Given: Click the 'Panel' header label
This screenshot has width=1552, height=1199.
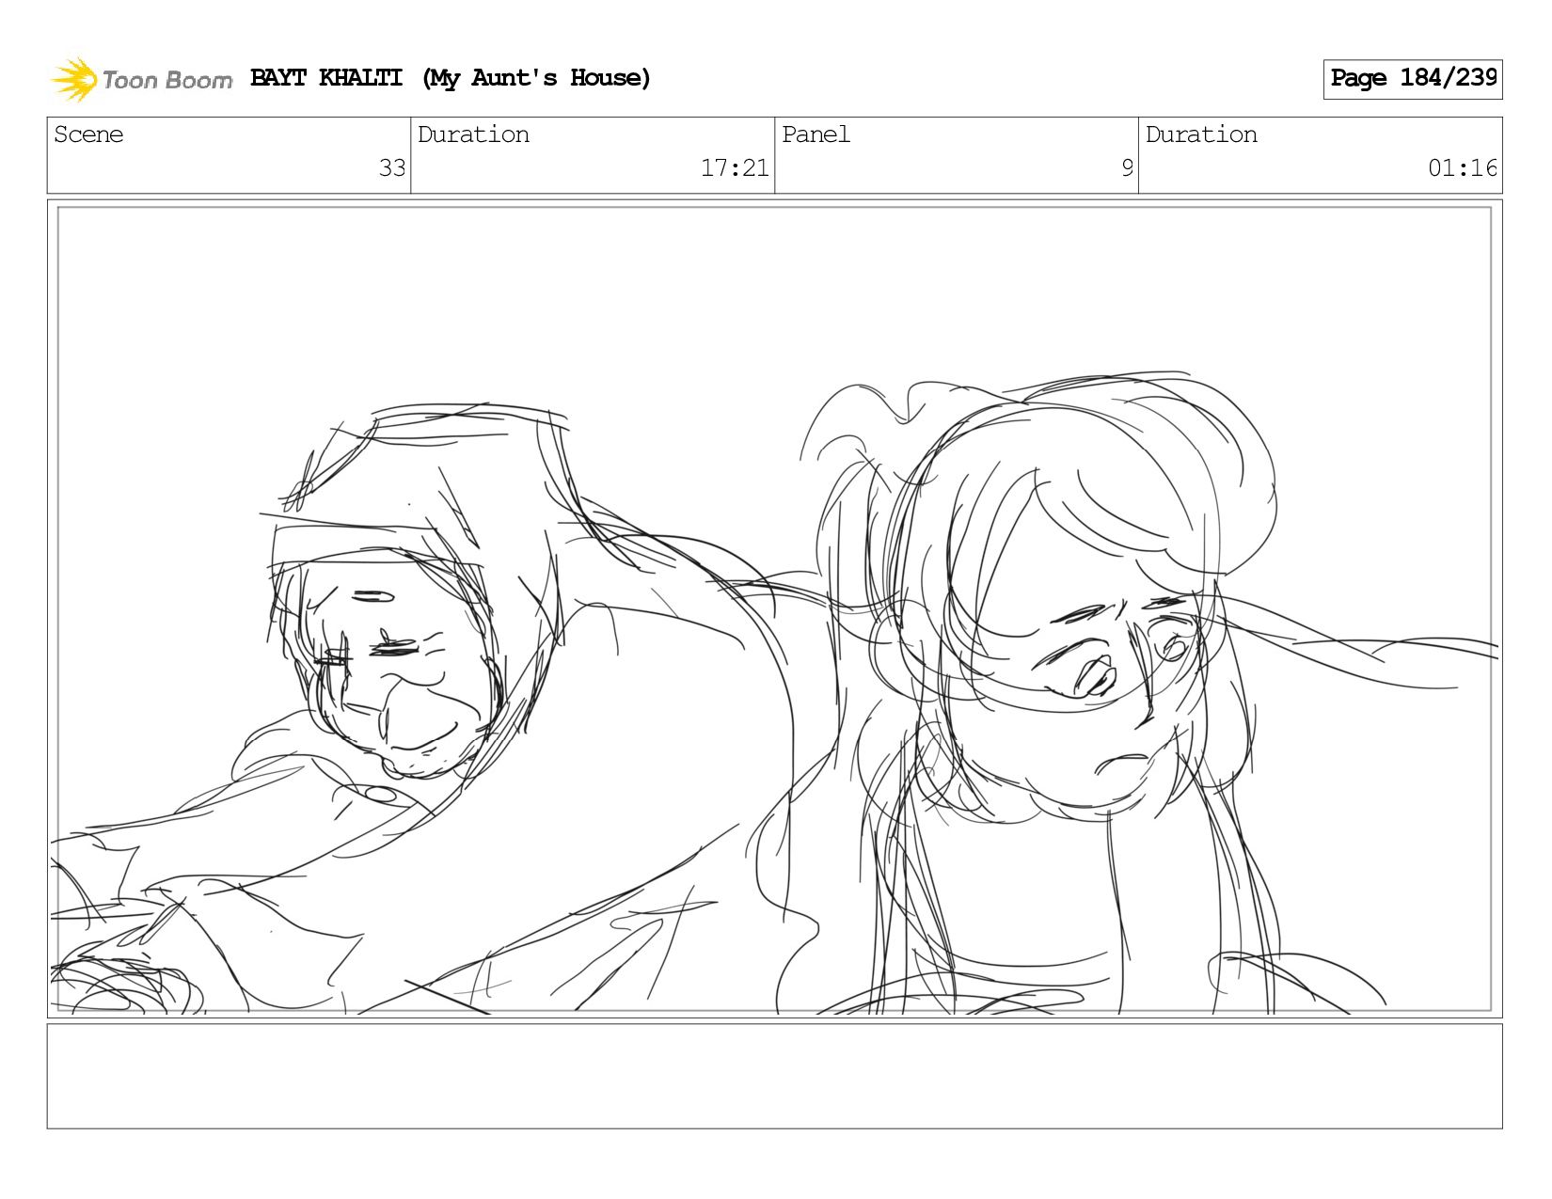Looking at the screenshot, I should click(x=816, y=134).
